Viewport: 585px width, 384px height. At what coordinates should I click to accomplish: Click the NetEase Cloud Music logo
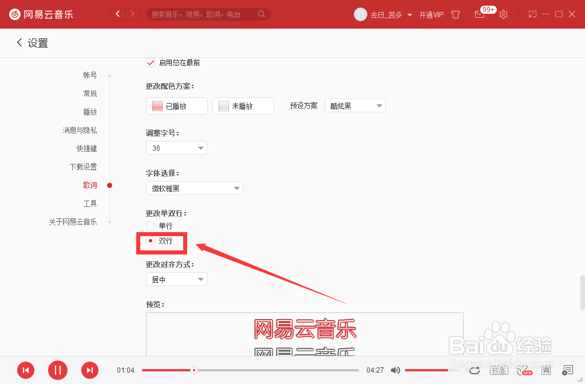(41, 14)
